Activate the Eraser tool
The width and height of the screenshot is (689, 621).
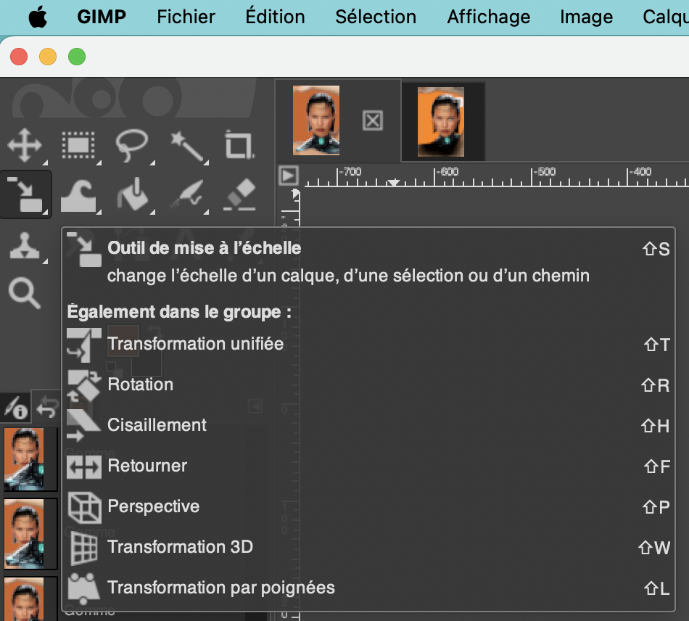pyautogui.click(x=237, y=195)
